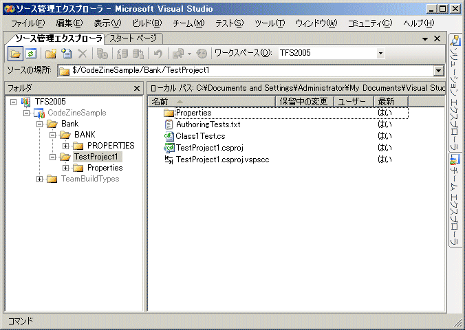Expand the TeamBuildTypes folder node

click(39, 179)
